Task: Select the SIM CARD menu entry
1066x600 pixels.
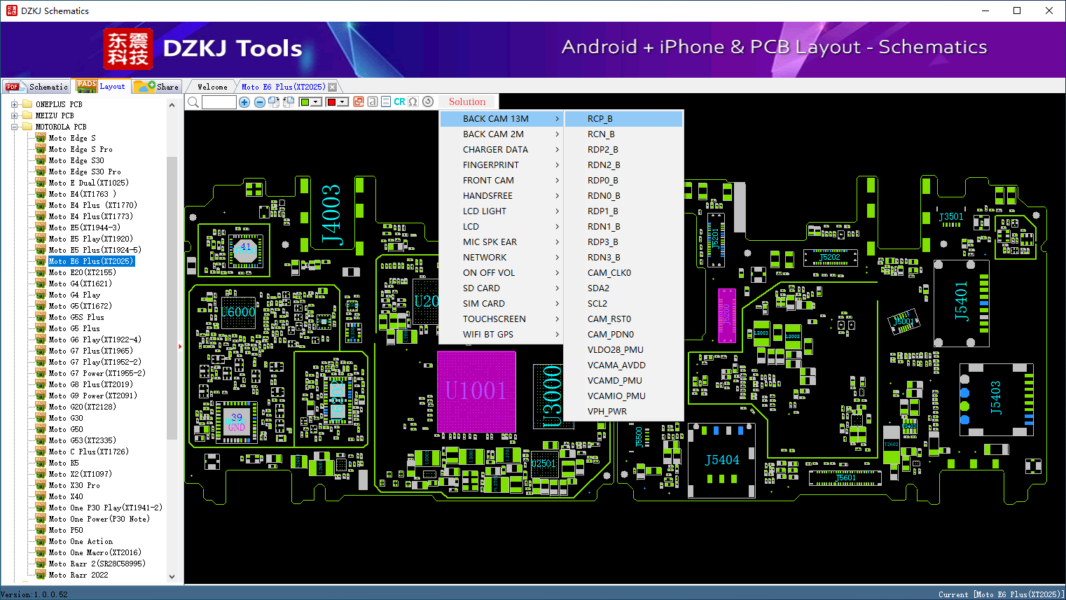Action: point(501,304)
